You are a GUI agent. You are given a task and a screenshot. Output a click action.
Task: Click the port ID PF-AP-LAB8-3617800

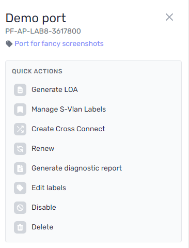click(43, 31)
